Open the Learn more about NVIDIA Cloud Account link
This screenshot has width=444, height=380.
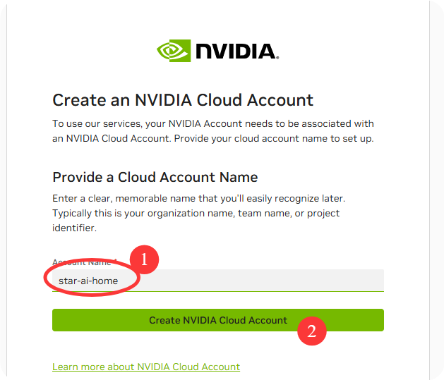click(x=146, y=367)
